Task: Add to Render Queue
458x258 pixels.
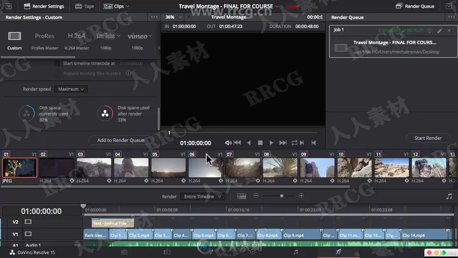Action: pos(121,140)
